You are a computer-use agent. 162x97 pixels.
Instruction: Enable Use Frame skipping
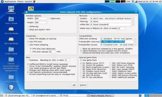point(28,45)
